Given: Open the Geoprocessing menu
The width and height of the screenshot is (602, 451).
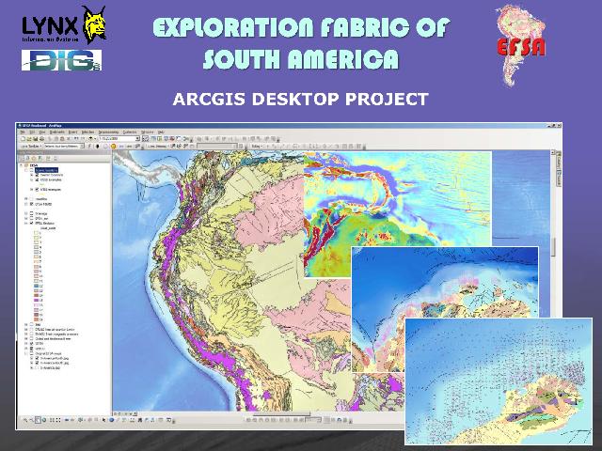Looking at the screenshot, I should pos(110,132).
